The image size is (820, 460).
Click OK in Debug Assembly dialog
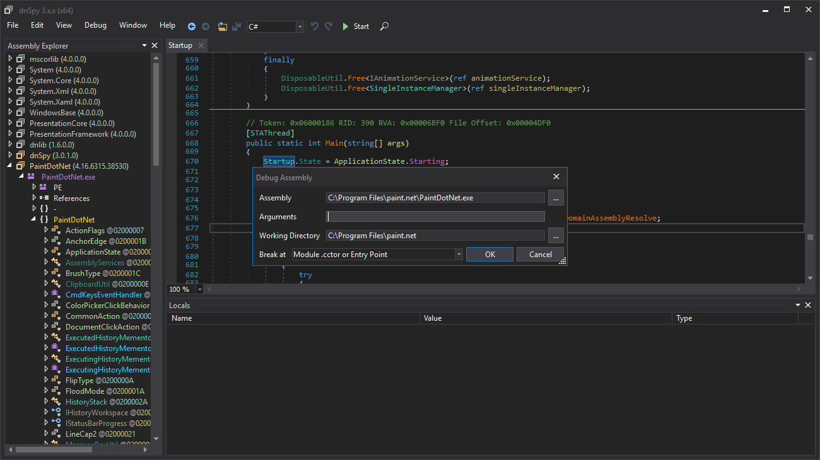click(490, 255)
